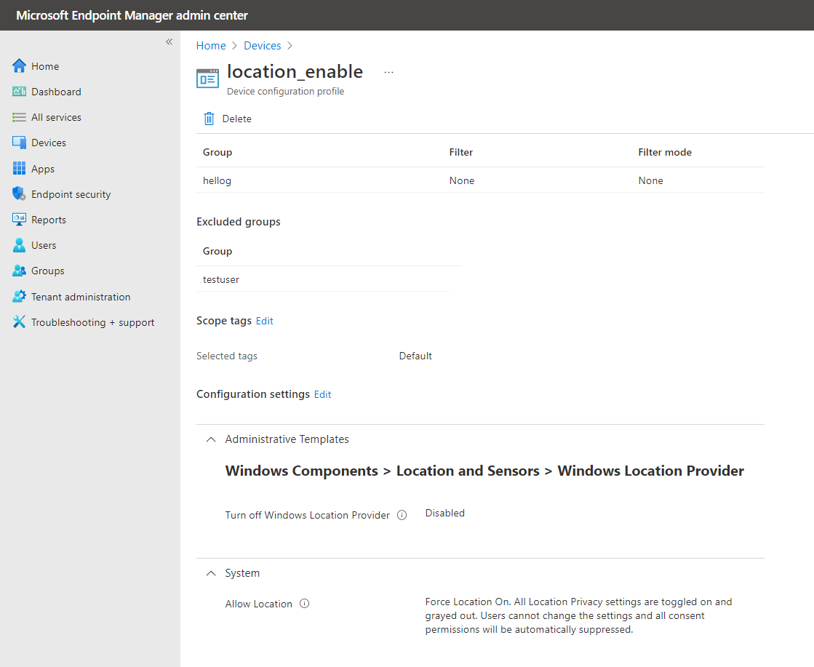Click the Tenant administration gear icon
This screenshot has width=814, height=667.
tap(19, 296)
